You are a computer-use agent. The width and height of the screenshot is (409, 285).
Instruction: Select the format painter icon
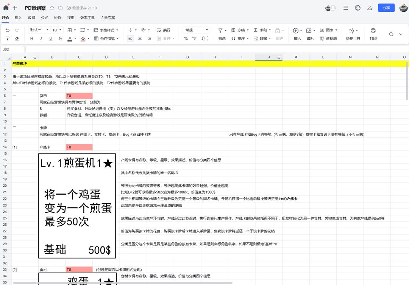pos(8,39)
